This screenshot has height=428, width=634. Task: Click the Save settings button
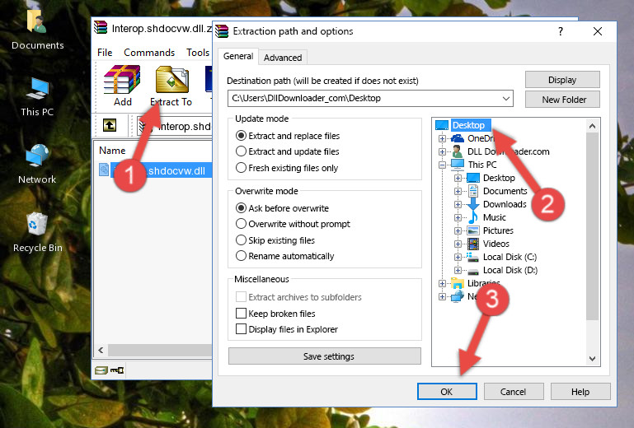click(325, 356)
